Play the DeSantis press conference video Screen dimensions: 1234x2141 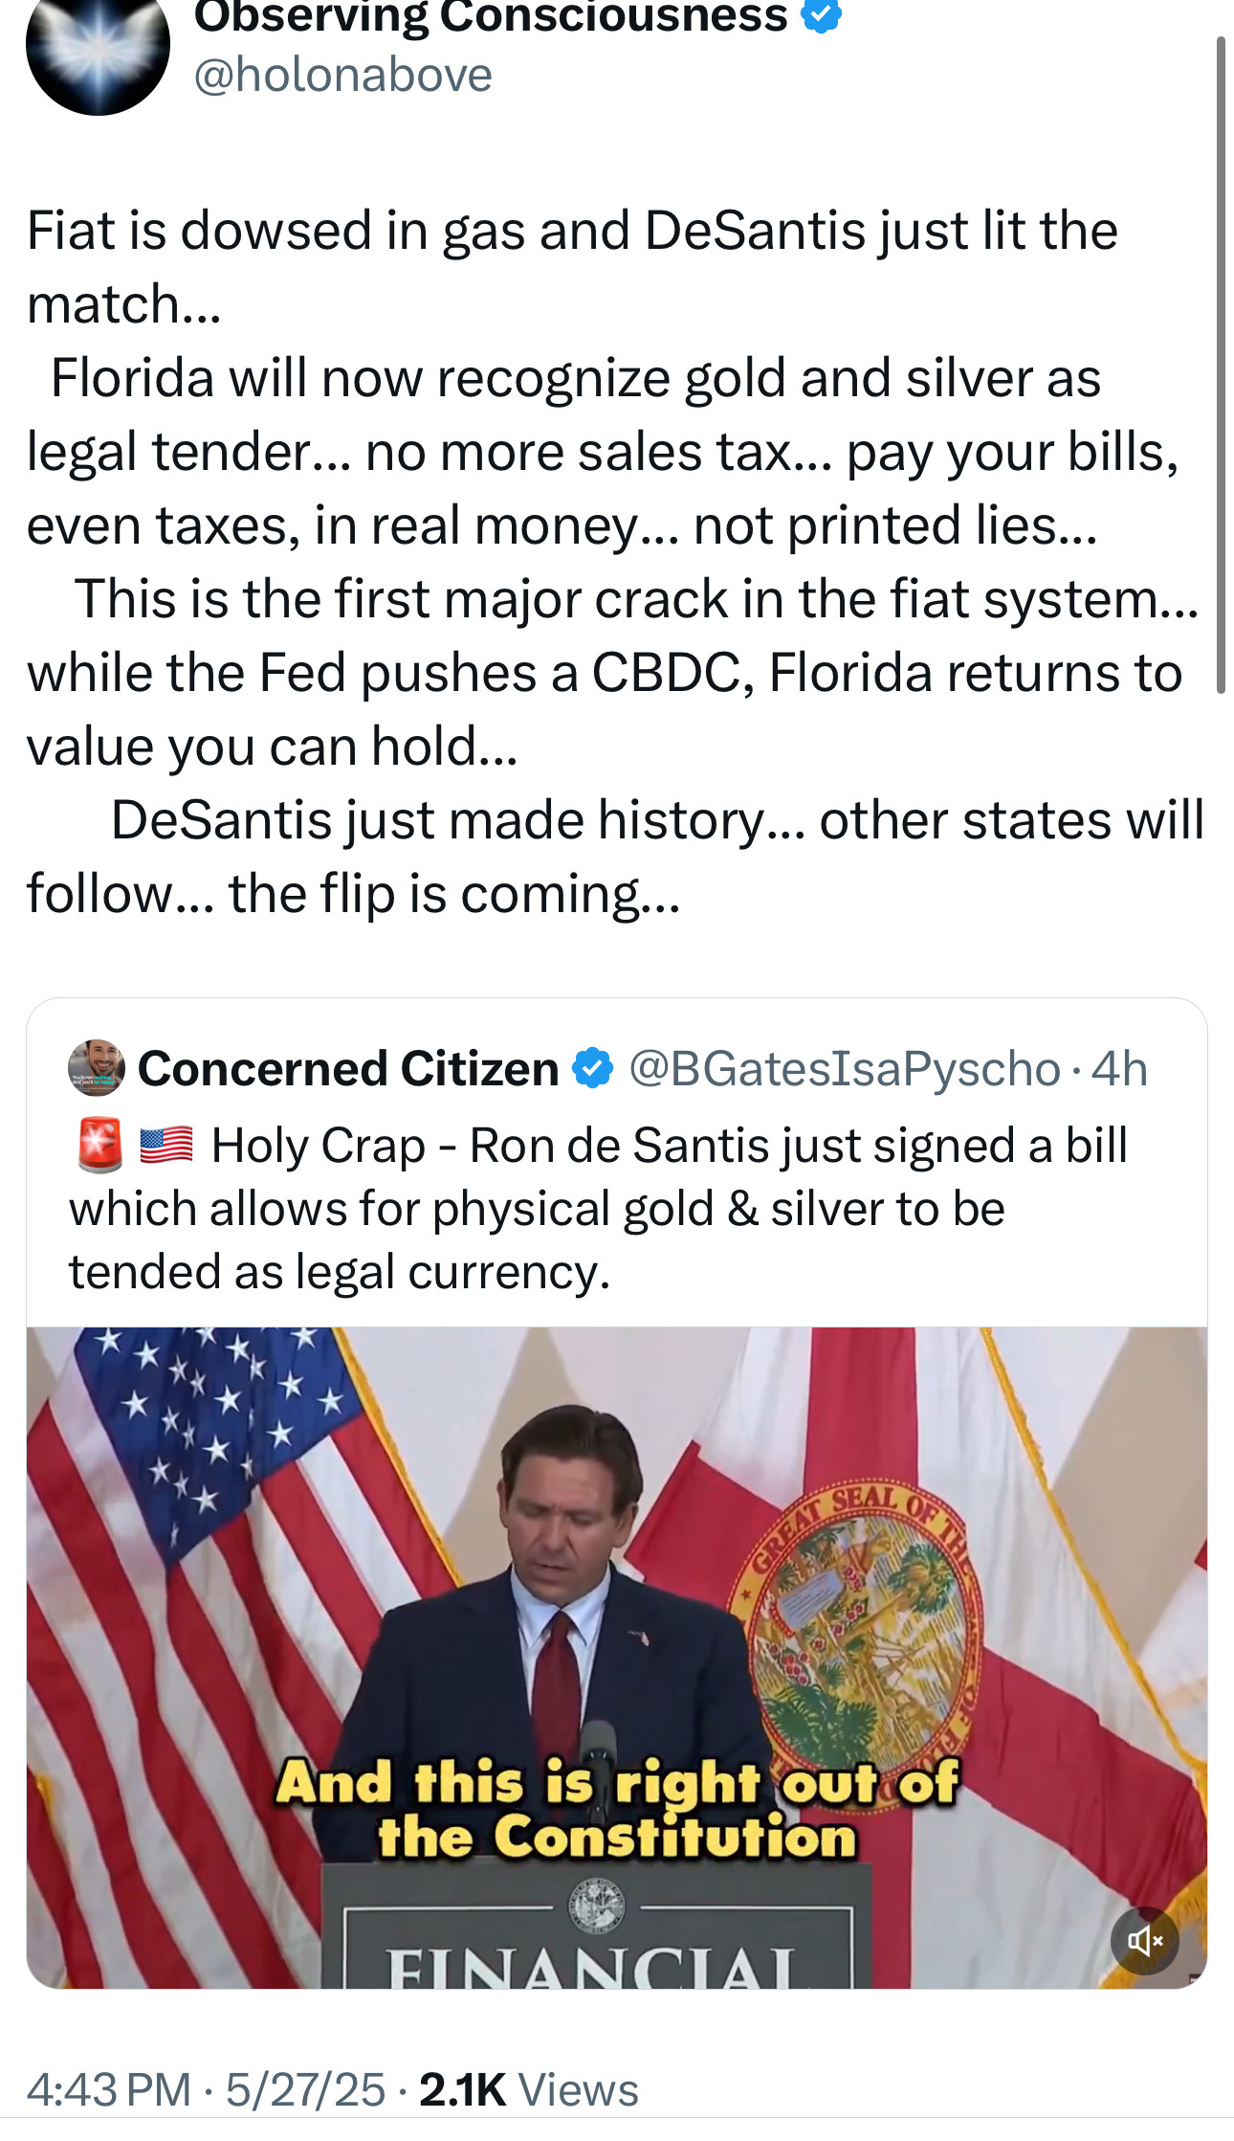click(x=616, y=1656)
